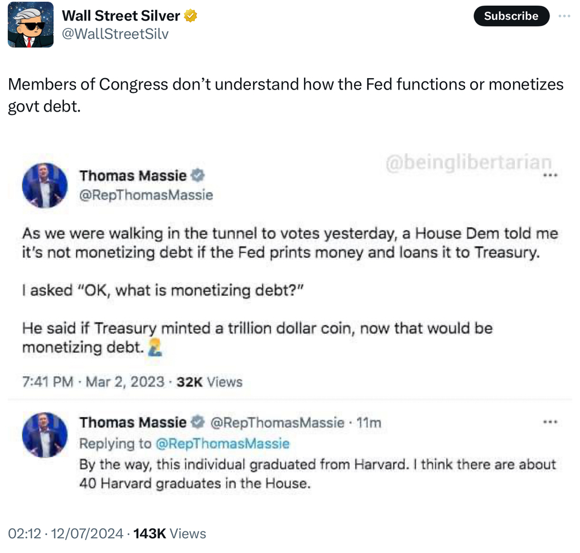This screenshot has height=553, width=580.
Task: Open the @WallStreetSilv handle link
Action: pos(115,34)
